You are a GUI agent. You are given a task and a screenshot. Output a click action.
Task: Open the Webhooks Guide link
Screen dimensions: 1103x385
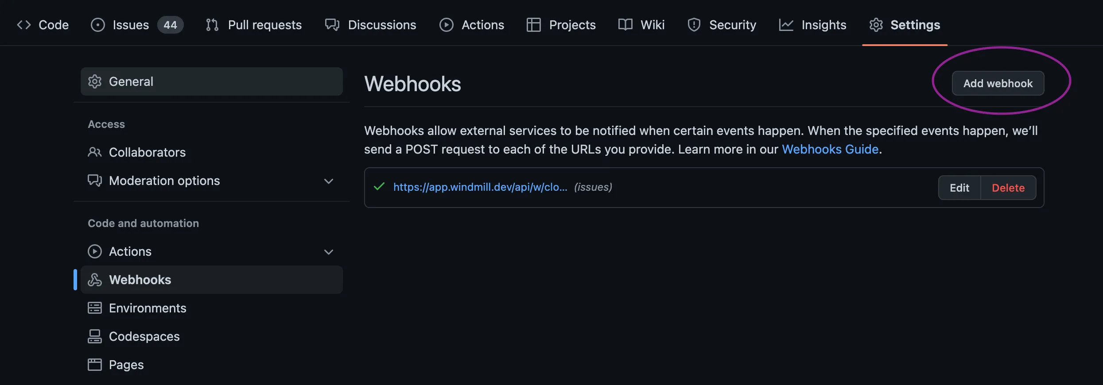830,149
